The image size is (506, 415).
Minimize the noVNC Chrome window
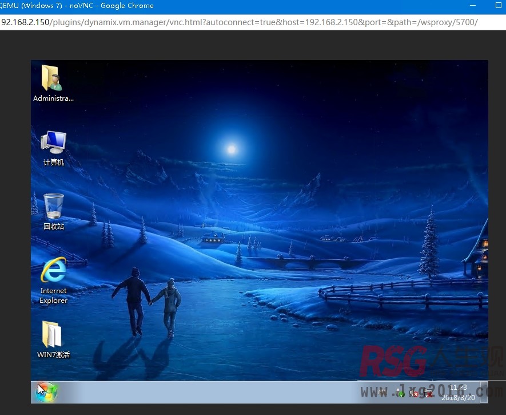tap(473, 6)
